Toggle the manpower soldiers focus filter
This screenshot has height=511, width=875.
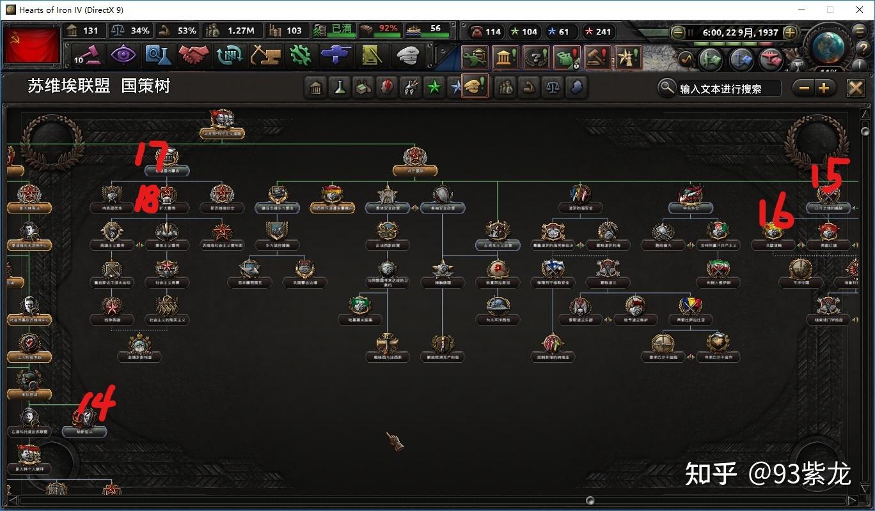pyautogui.click(x=505, y=88)
